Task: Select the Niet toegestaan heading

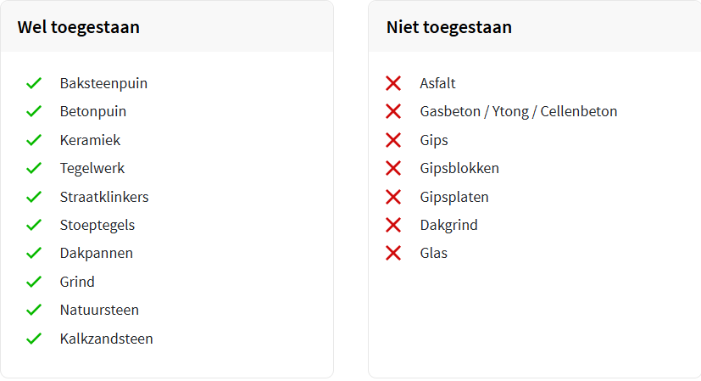Action: coord(448,27)
